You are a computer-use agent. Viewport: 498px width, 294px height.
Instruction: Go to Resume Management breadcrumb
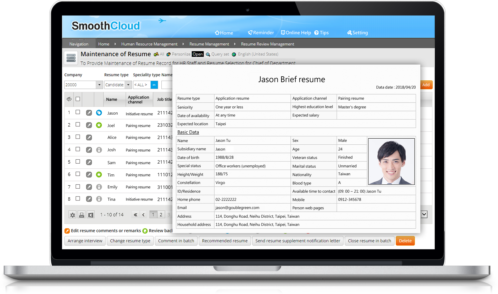pos(209,44)
